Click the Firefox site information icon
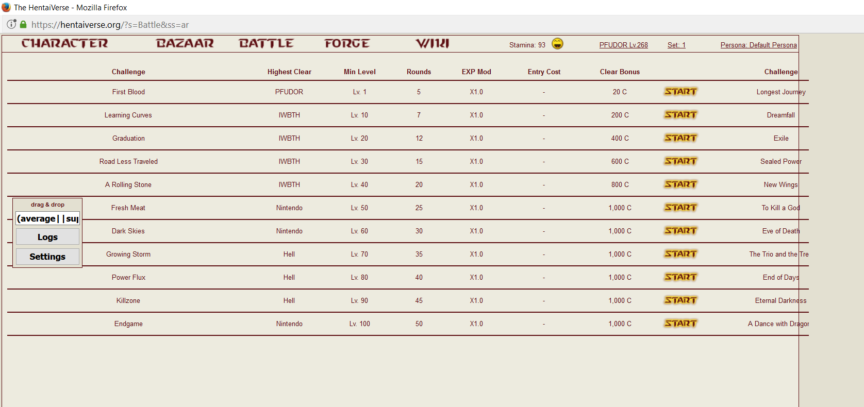Image resolution: width=864 pixels, height=407 pixels. pyautogui.click(x=11, y=24)
